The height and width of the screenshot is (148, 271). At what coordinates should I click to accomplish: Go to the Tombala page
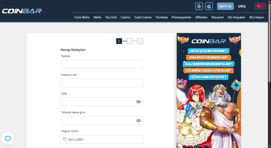(x=161, y=17)
